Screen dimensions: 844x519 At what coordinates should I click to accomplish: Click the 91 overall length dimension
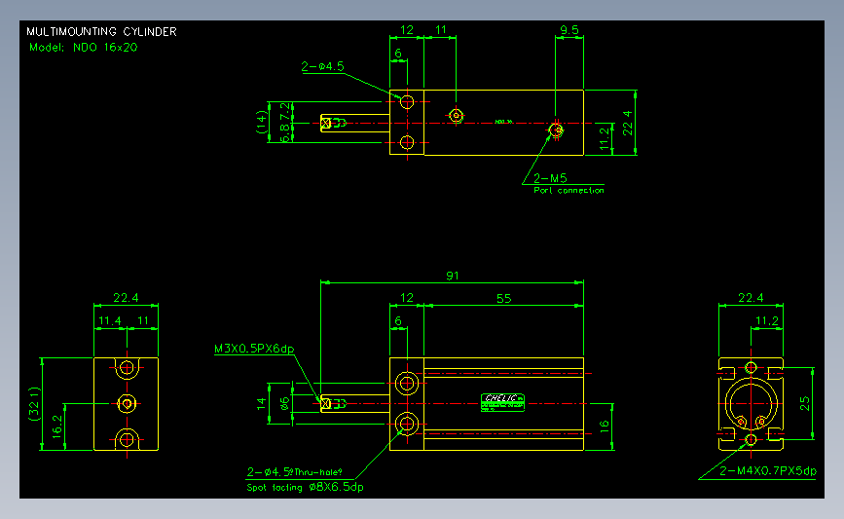point(452,277)
